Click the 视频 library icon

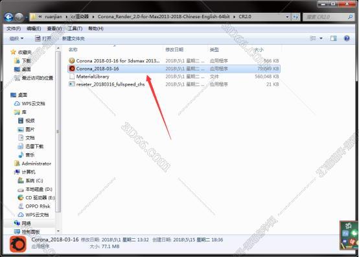tap(21, 120)
